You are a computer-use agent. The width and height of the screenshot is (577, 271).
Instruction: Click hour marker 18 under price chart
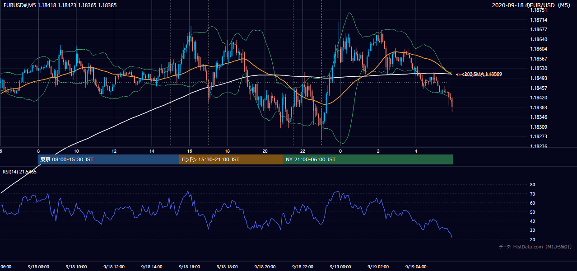point(227,151)
